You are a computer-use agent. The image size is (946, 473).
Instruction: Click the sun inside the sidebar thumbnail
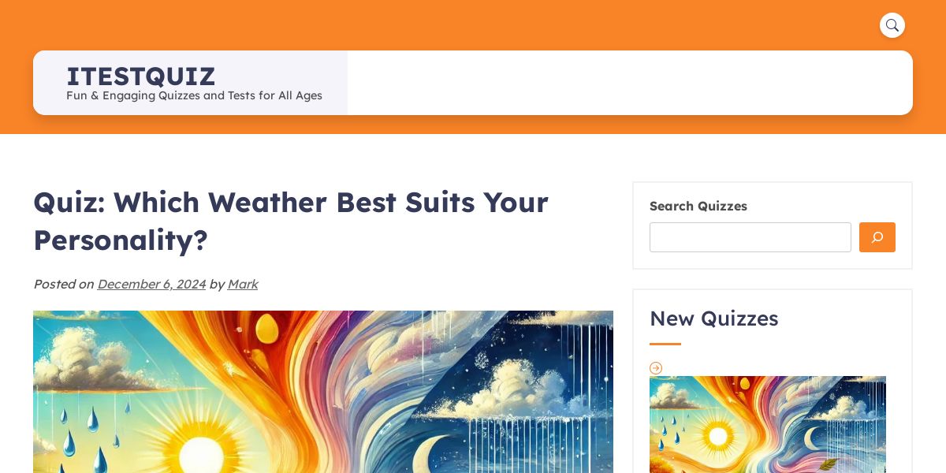[x=718, y=436]
